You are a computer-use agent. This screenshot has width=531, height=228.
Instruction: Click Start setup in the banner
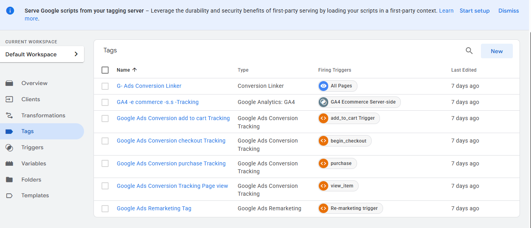[475, 11]
